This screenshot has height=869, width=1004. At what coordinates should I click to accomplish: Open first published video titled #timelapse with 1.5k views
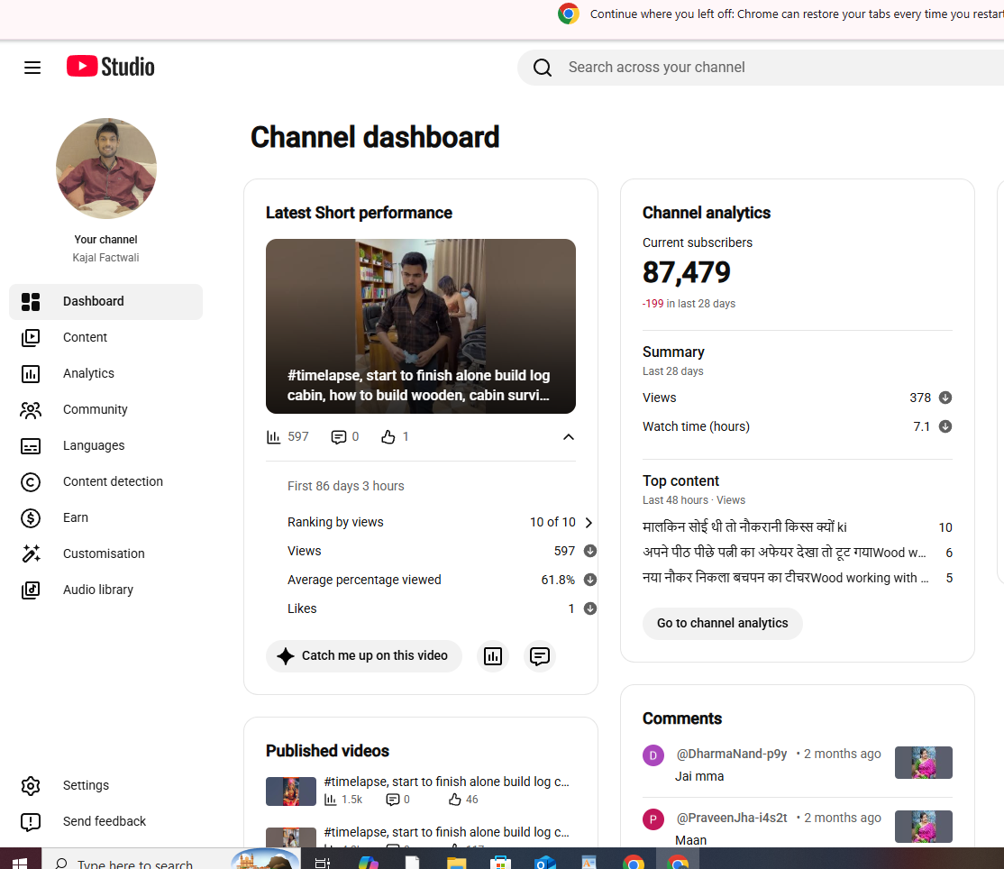tap(446, 782)
